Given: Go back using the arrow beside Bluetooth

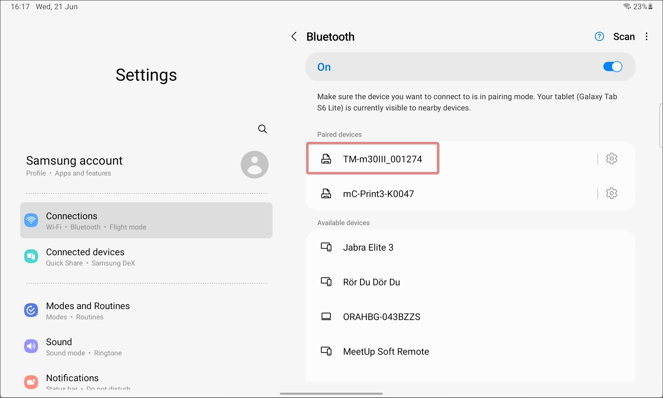Looking at the screenshot, I should click(x=294, y=37).
